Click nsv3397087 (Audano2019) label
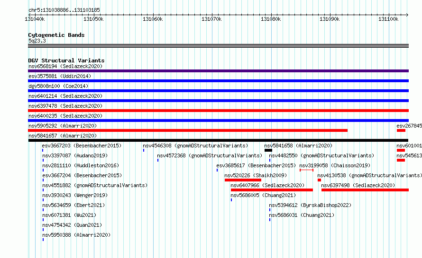Screen dimensions: 422x258 [x=75, y=155]
